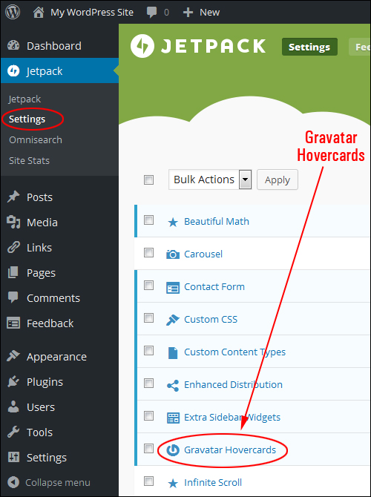
Task: Check the Beautiful Math checkbox
Action: [148, 220]
